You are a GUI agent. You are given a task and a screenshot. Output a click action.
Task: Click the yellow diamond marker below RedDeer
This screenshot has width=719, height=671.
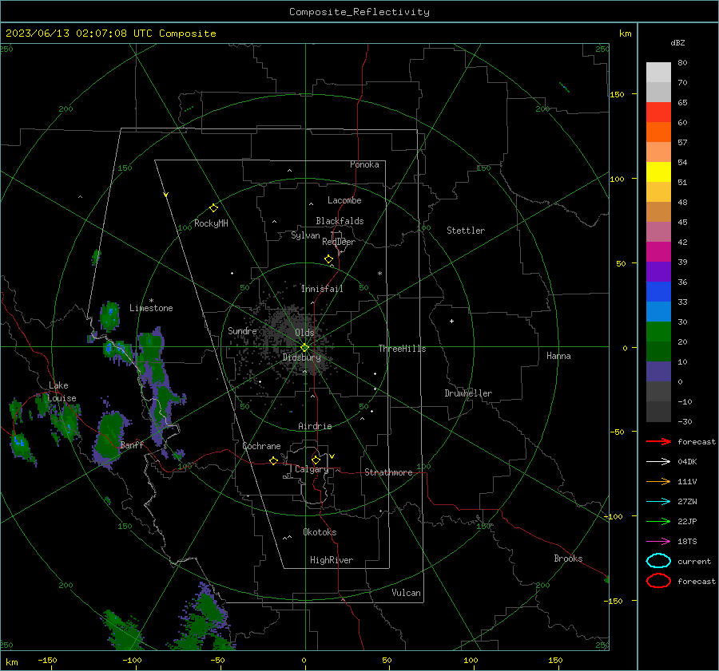[329, 259]
